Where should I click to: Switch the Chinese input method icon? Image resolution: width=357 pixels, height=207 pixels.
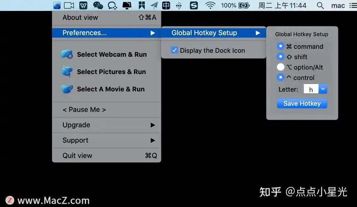click(x=166, y=5)
